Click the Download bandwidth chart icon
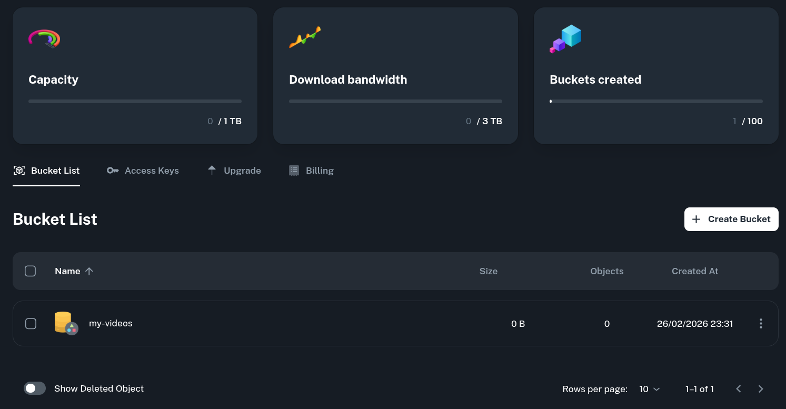 point(305,38)
